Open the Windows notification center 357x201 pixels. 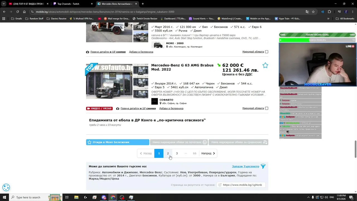pyautogui.click(x=351, y=197)
